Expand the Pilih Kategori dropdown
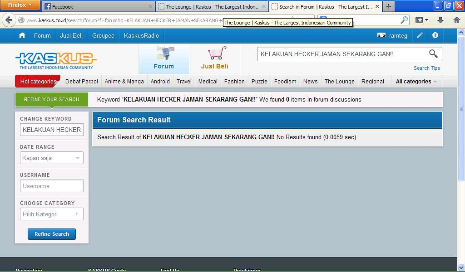465x272 pixels. (x=52, y=214)
